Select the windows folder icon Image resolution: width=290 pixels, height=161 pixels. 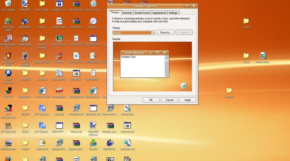(x=42, y=73)
